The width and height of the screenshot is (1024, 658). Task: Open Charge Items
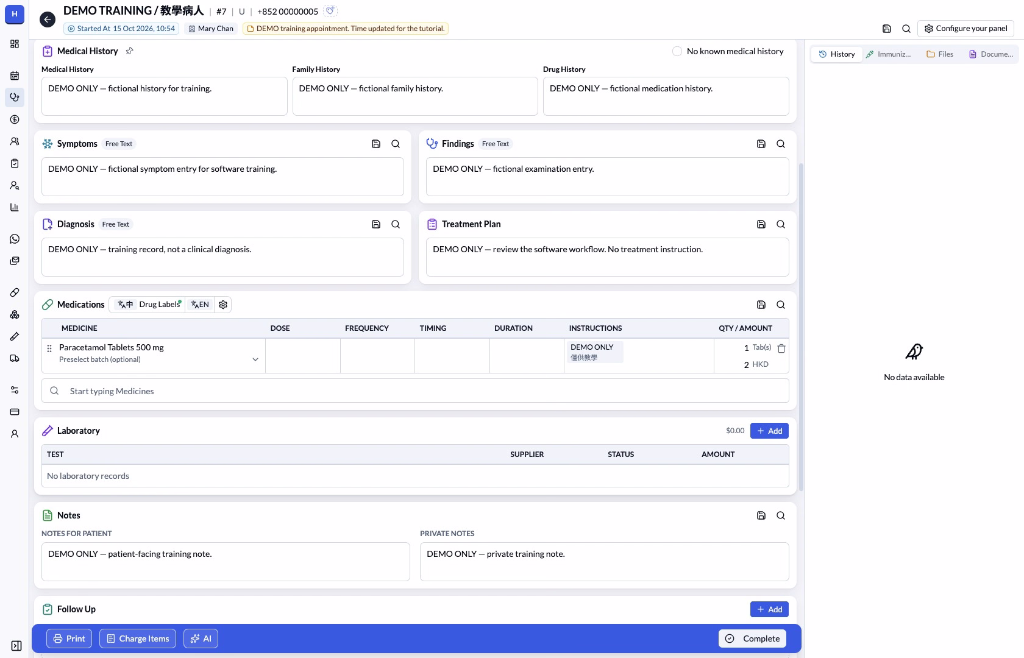click(138, 639)
